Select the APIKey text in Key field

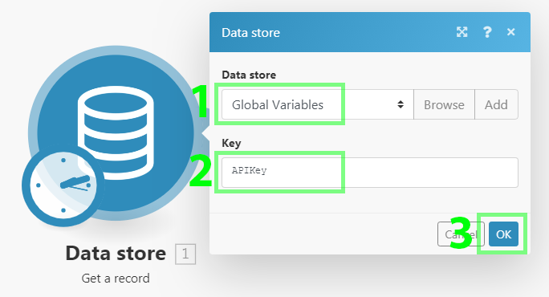pos(250,170)
